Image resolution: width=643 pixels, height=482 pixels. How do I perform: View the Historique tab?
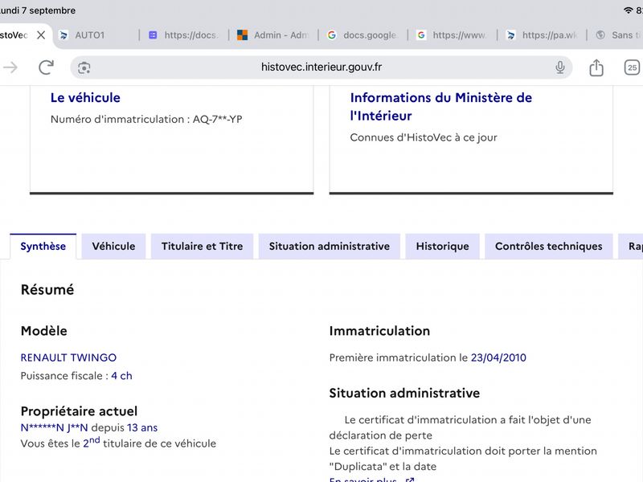(443, 247)
